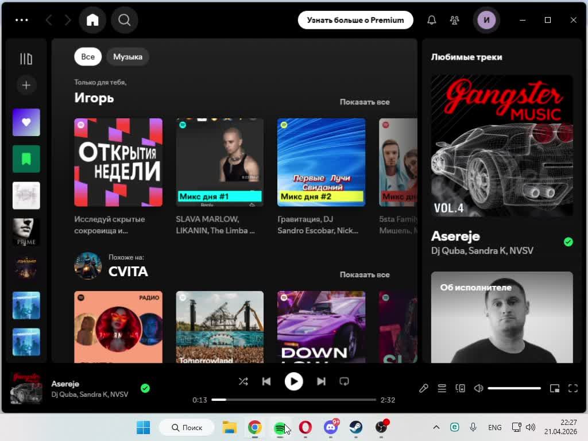588x441 pixels.
Task: Mute audio with the speaker icon
Action: pos(478,389)
